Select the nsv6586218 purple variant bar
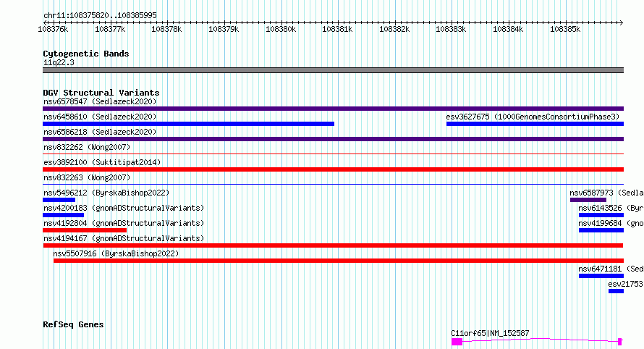The height and width of the screenshot is (349, 644). pos(333,139)
